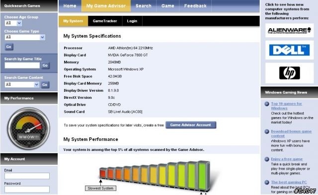Click the Alienware logo
The image size is (318, 195).
pyautogui.click(x=289, y=30)
